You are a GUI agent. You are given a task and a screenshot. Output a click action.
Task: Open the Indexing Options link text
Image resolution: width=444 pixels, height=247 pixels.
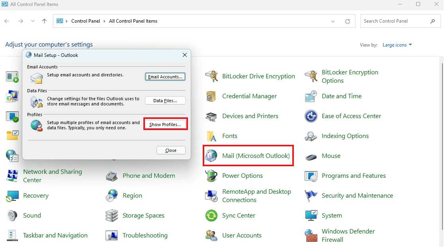click(345, 136)
